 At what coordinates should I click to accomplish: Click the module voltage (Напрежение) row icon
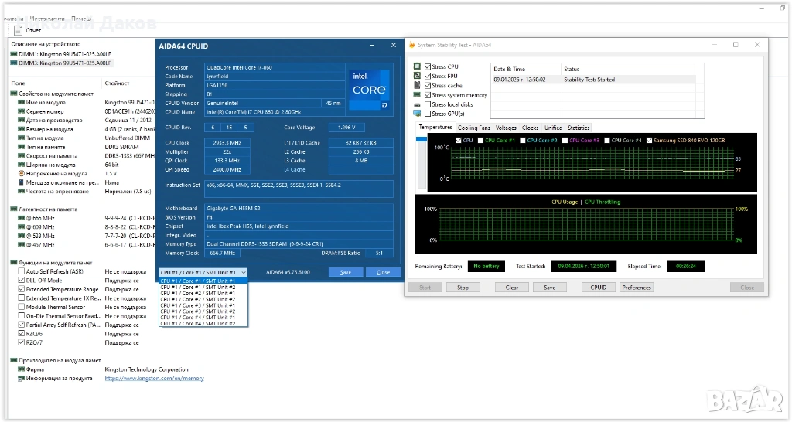click(20, 174)
